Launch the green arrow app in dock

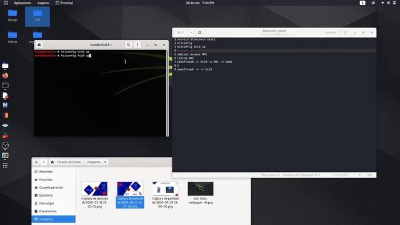5,156
